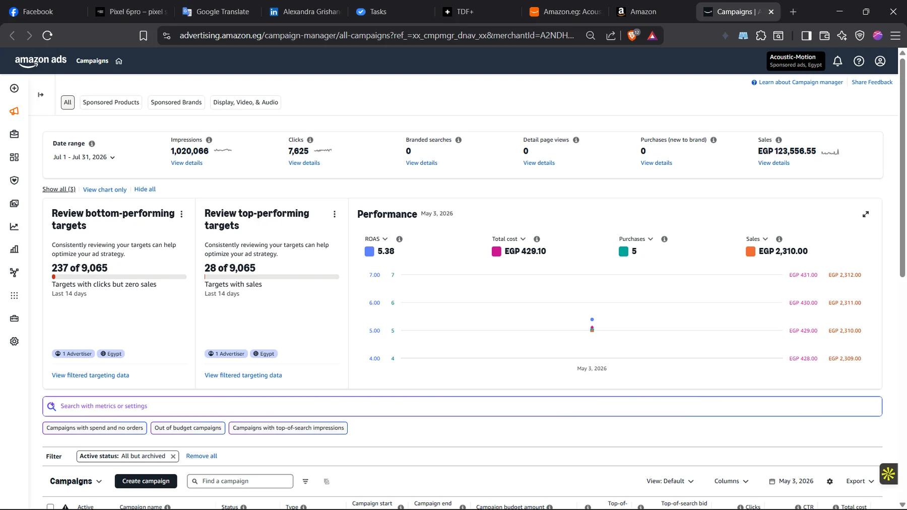Click the blue ROAS color swatch
Screen dimensions: 907x510
tap(369, 251)
